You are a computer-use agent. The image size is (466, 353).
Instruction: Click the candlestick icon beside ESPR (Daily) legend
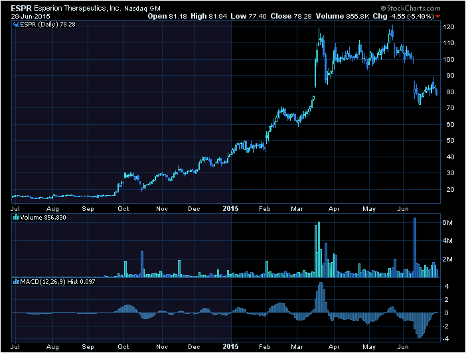[x=16, y=25]
